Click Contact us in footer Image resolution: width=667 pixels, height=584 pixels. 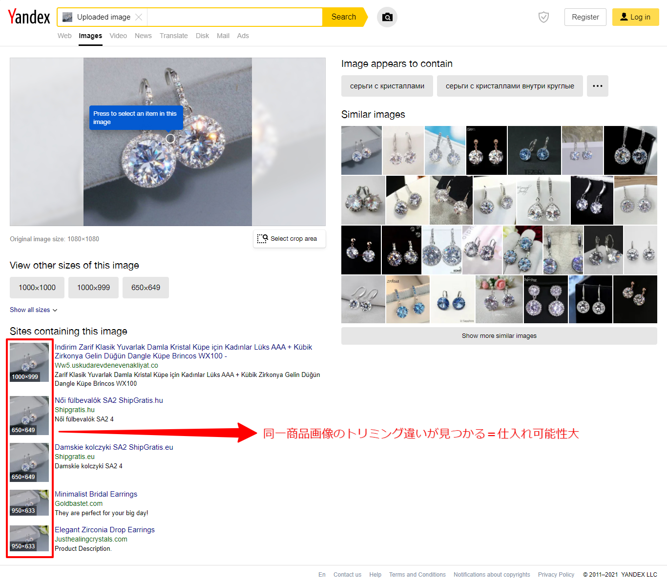(x=347, y=575)
